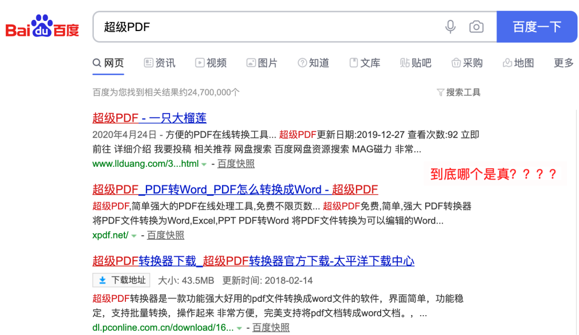
Task: Open result 超级PDF_PDF转Word_PDF怎么转换成Word
Action: (235, 190)
